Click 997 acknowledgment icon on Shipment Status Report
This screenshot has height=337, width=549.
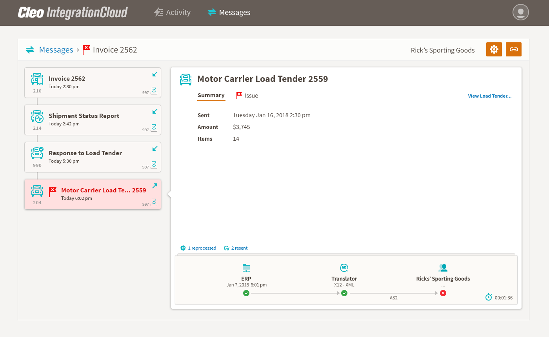[154, 129]
